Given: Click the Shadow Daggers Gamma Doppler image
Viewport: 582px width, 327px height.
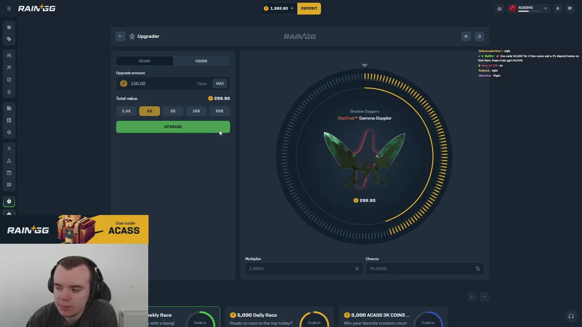Looking at the screenshot, I should tap(364, 159).
